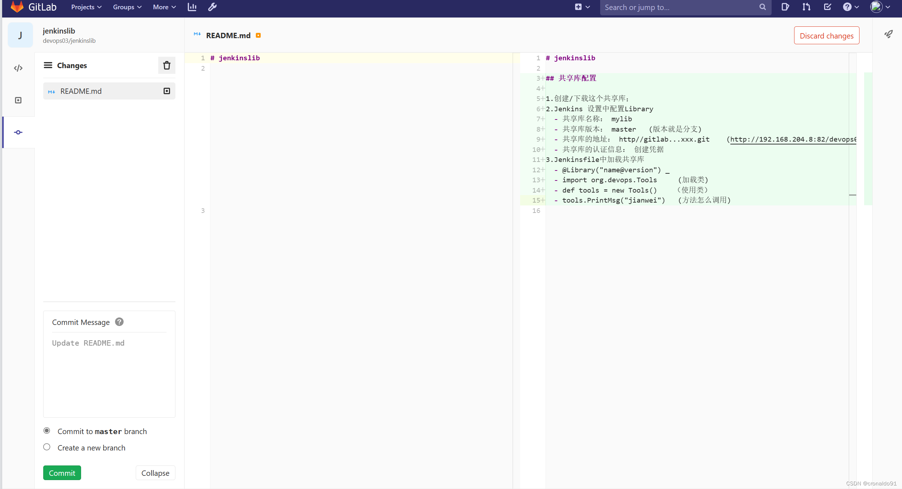Viewport: 902px width, 489px height.
Task: Open the To-Do list icon
Action: (x=827, y=7)
